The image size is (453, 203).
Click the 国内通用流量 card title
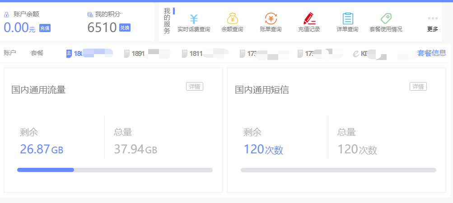click(x=38, y=90)
